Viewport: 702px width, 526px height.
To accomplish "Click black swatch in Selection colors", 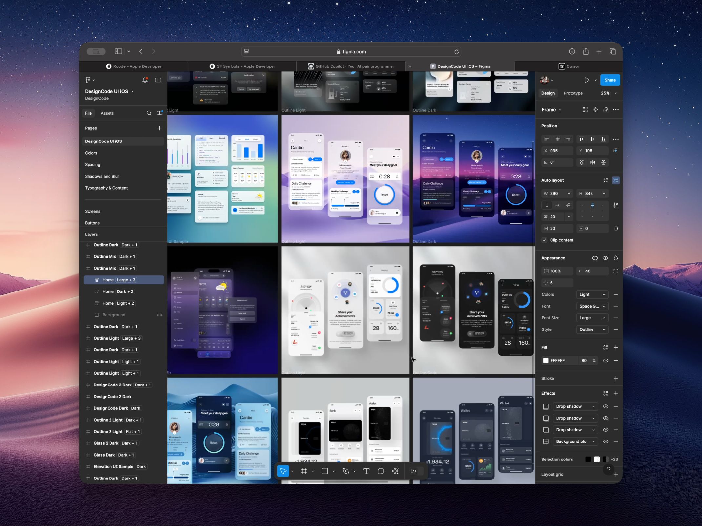I will pos(588,459).
